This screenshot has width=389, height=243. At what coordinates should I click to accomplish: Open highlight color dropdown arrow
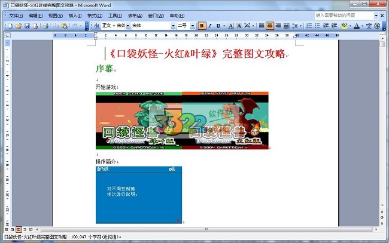tap(350, 26)
